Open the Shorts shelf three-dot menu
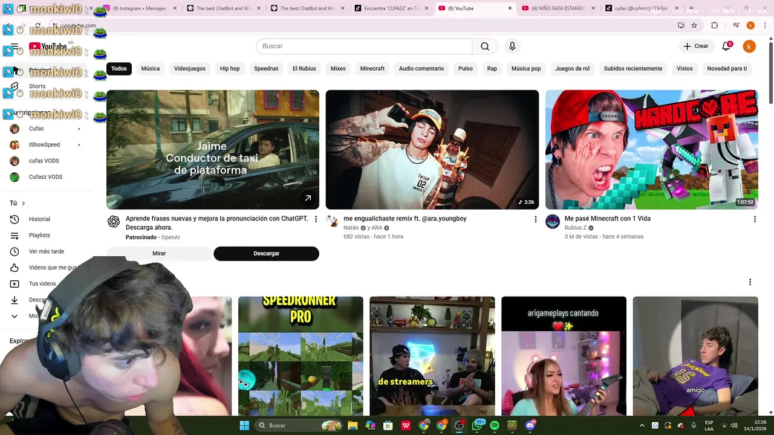 [x=750, y=282]
